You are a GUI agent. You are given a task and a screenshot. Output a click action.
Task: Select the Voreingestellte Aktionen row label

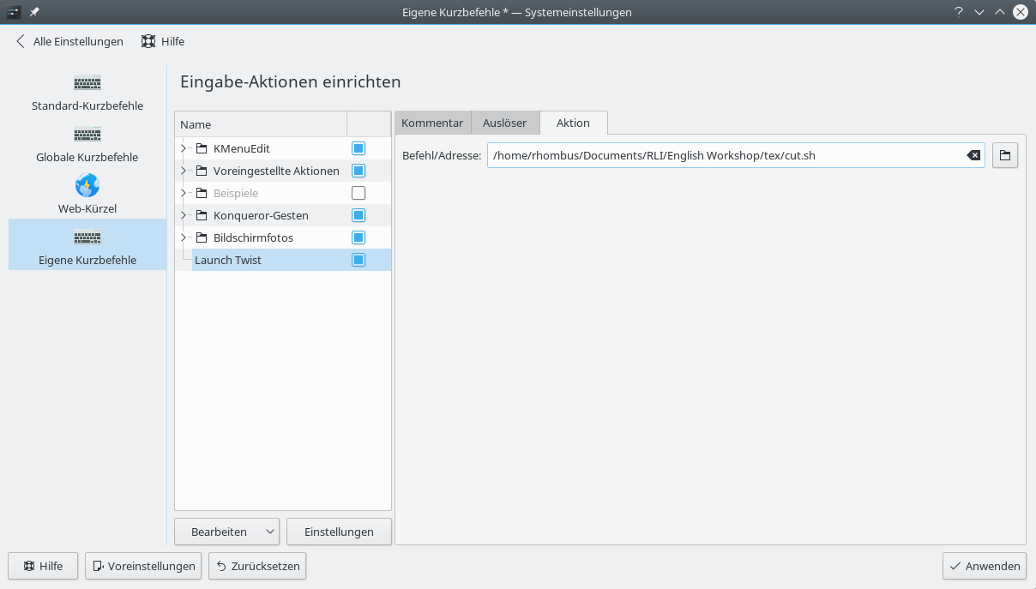(x=276, y=171)
